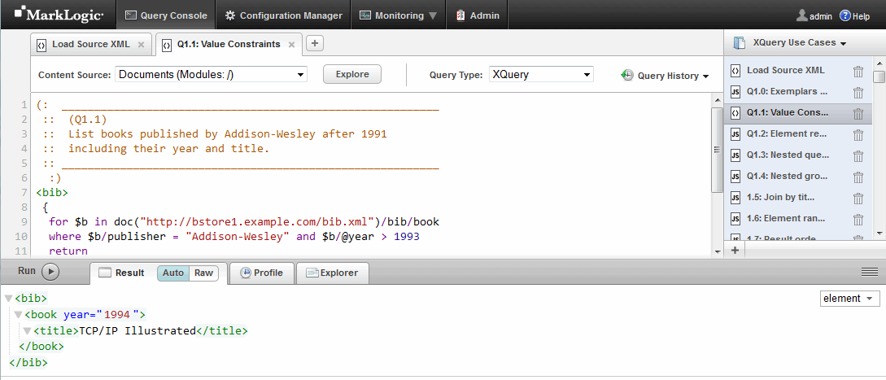Open the Explorer tab
Image resolution: width=886 pixels, height=380 pixels.
pos(332,273)
